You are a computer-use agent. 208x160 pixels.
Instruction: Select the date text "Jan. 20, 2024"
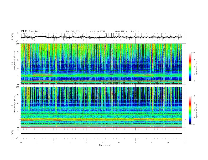pyautogui.click(x=73, y=31)
